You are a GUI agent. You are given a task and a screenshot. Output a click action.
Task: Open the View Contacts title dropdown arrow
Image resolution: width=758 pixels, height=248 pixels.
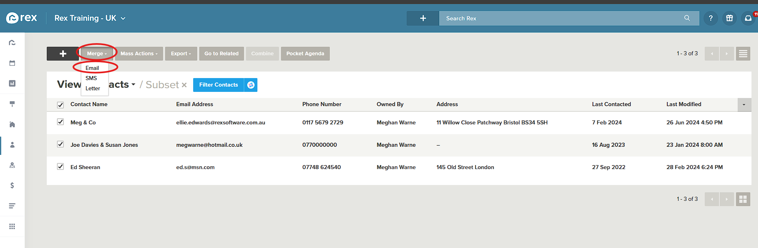(x=133, y=85)
